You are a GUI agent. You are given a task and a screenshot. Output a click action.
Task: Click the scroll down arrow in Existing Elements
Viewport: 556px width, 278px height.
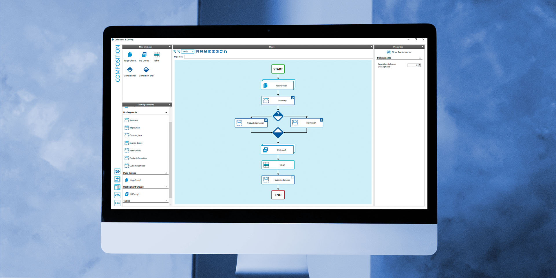point(170,205)
